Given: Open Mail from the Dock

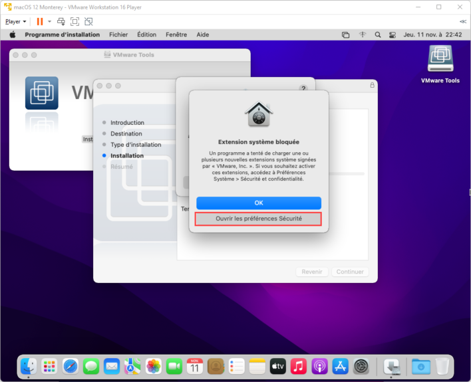Looking at the screenshot, I should pyautogui.click(x=112, y=367).
